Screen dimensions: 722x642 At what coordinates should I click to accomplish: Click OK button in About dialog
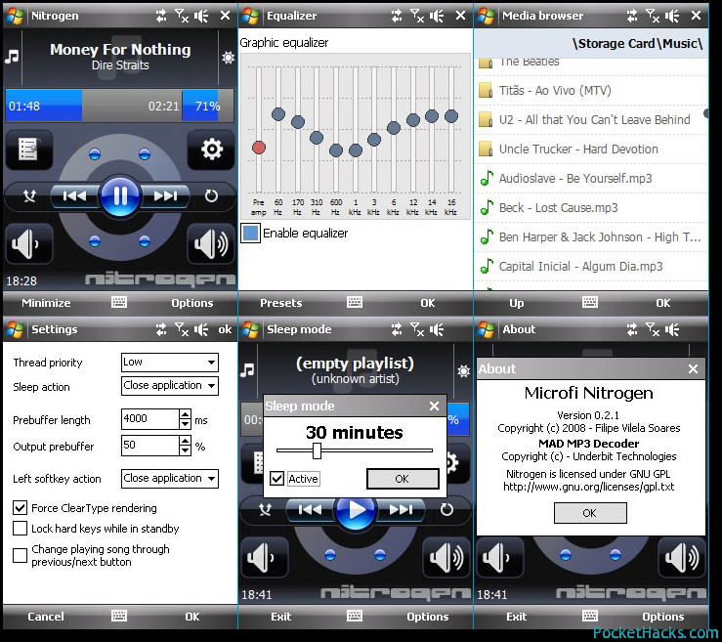click(590, 513)
